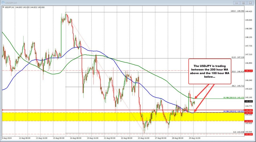Click the 22 Aug 08:00 time label
The height and width of the screenshot is (142, 256).
click(x=127, y=138)
